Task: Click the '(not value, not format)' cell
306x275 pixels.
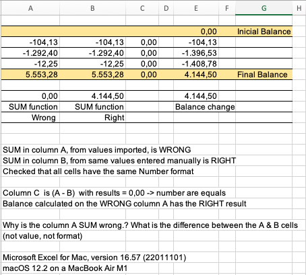Action: coord(42,236)
